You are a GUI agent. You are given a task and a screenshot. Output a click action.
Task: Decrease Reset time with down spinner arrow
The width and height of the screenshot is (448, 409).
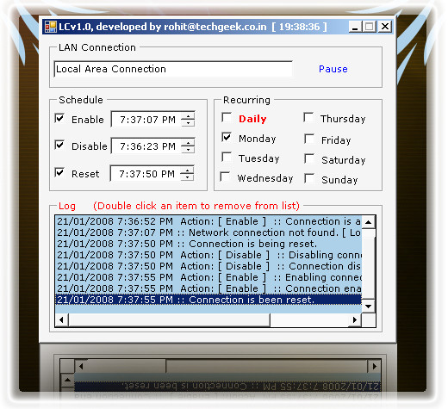[x=187, y=177]
